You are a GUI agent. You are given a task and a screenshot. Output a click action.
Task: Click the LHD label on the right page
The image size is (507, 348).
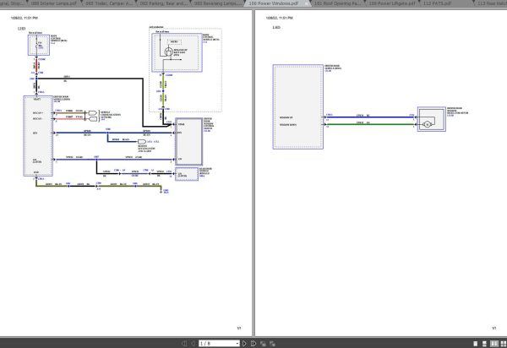(276, 28)
